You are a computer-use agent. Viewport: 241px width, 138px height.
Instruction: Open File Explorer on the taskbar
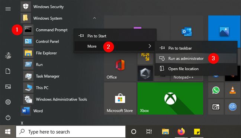point(166,132)
